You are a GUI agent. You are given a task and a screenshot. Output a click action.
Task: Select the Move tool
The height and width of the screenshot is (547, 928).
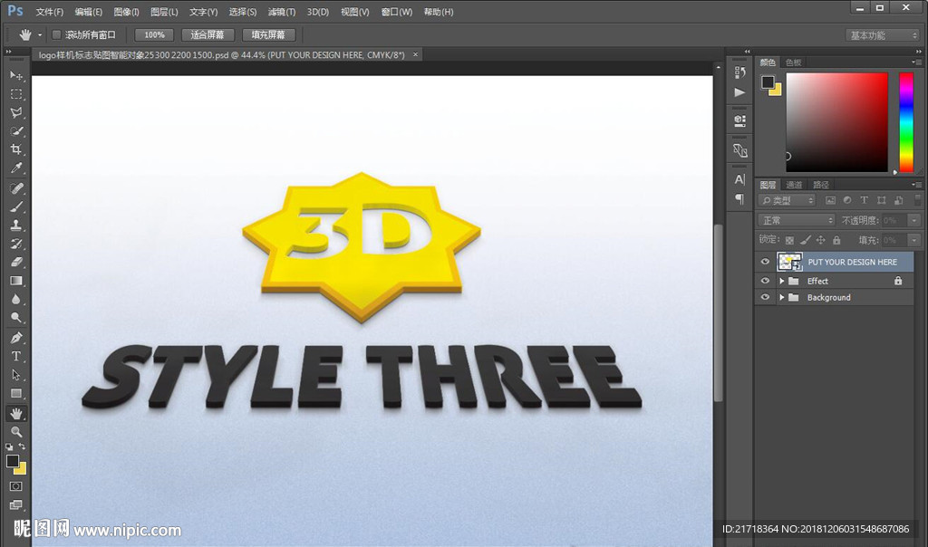click(16, 75)
